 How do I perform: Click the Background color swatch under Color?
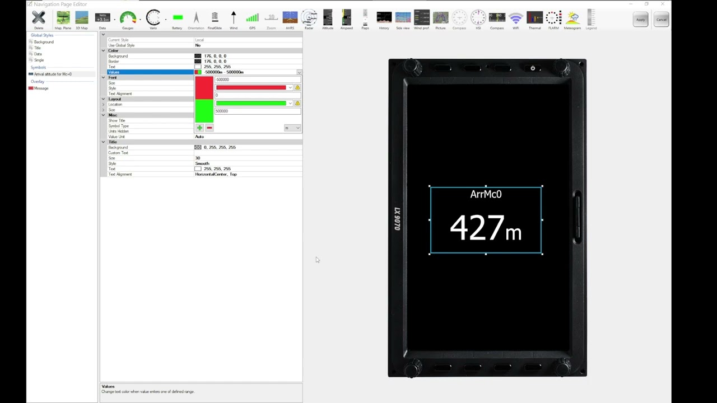pyautogui.click(x=198, y=56)
